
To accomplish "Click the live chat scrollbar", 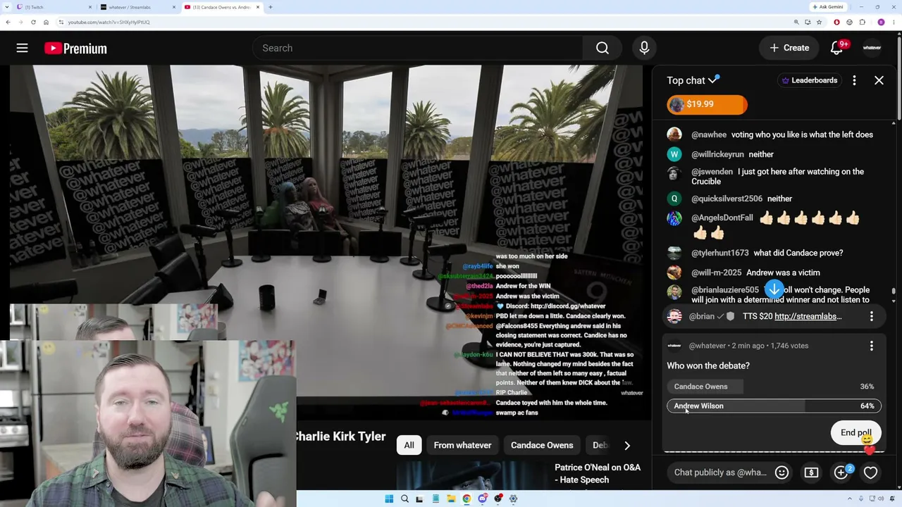I will click(894, 291).
